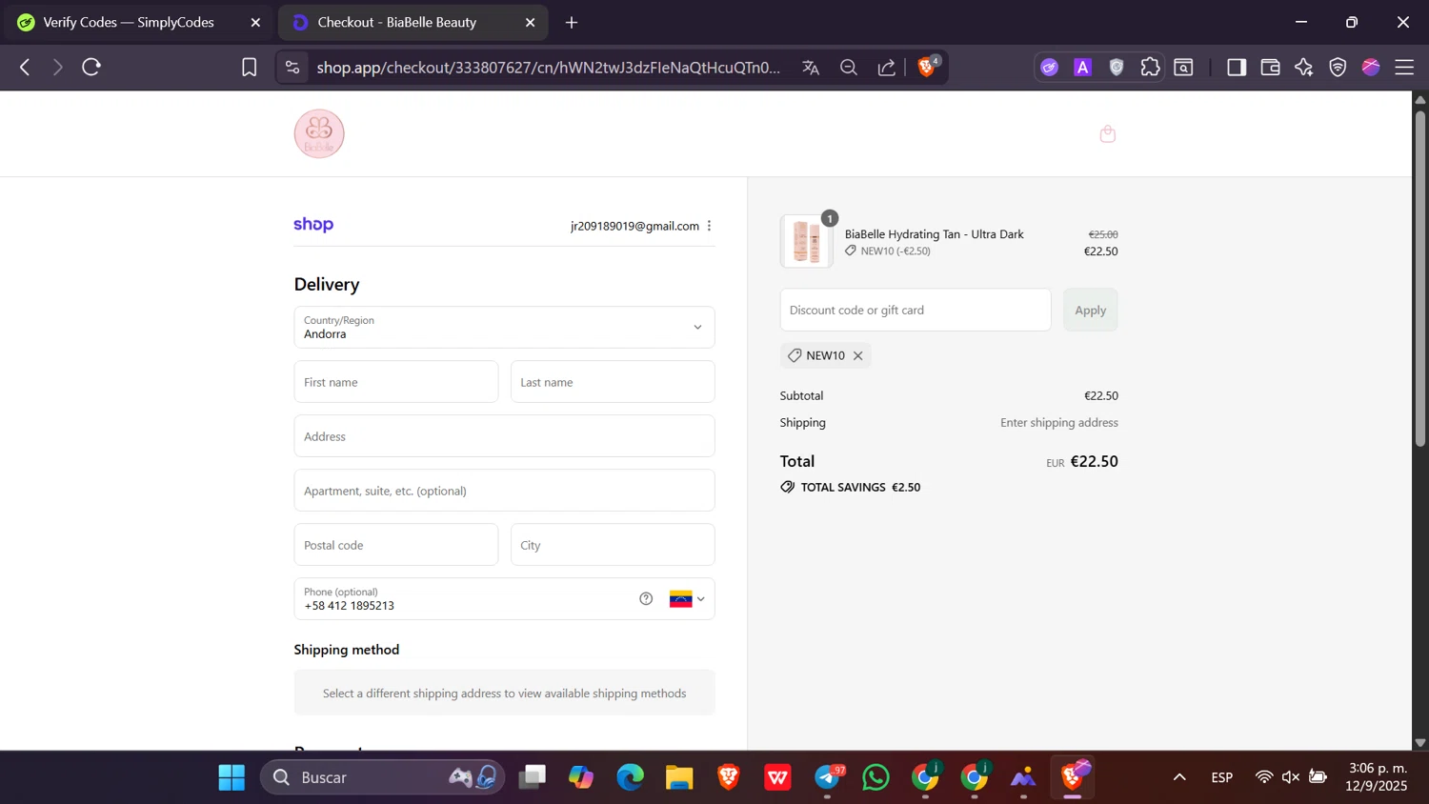Click the translate page icon
This screenshot has width=1429, height=804.
tap(811, 67)
